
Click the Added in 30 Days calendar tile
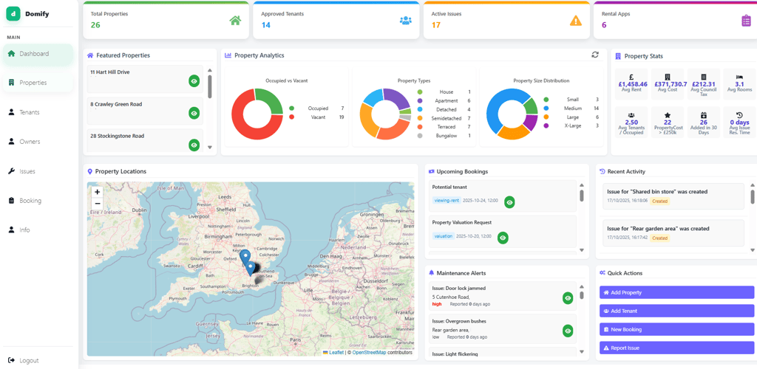704,123
